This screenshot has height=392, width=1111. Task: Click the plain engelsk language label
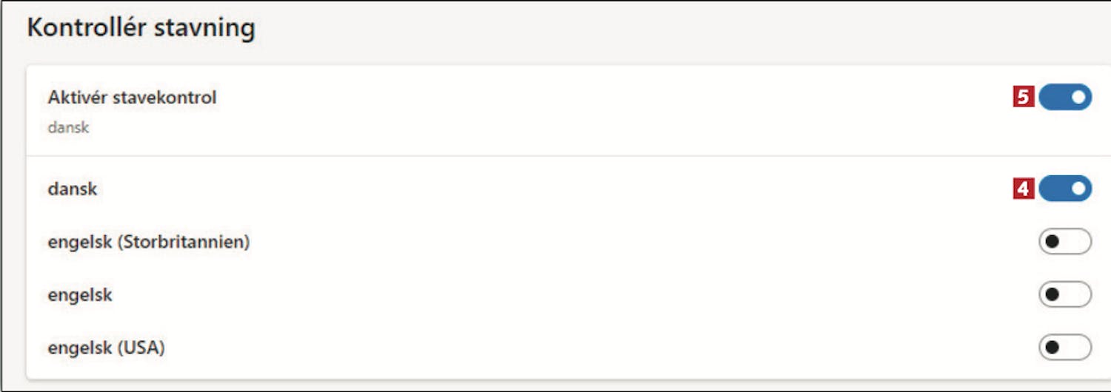80,295
